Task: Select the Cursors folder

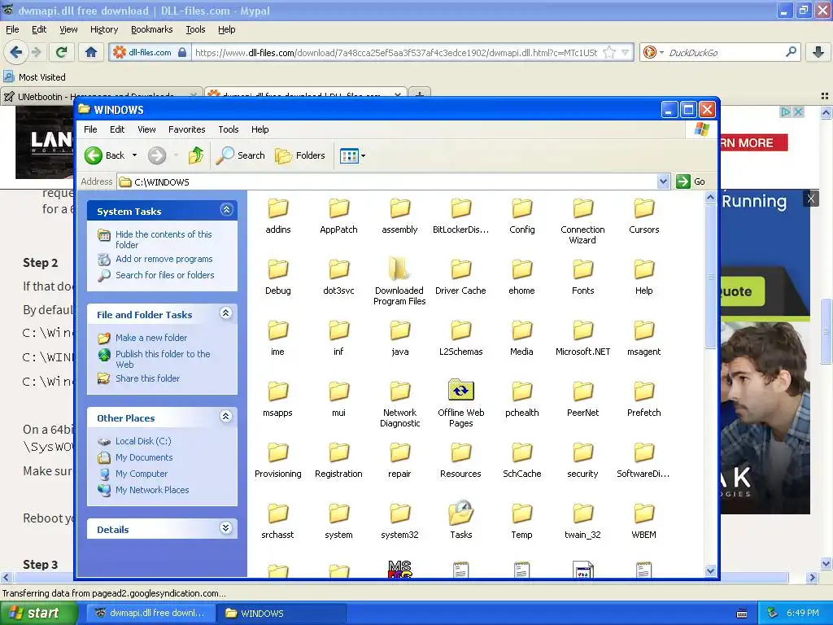Action: coord(644,216)
